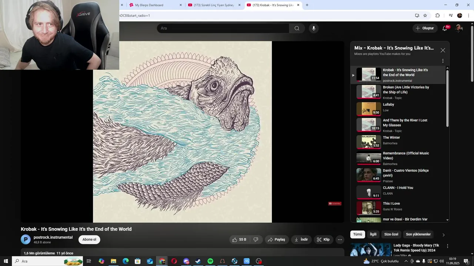Show hidden system tray icons
This screenshot has height=266, width=474.
click(x=406, y=261)
